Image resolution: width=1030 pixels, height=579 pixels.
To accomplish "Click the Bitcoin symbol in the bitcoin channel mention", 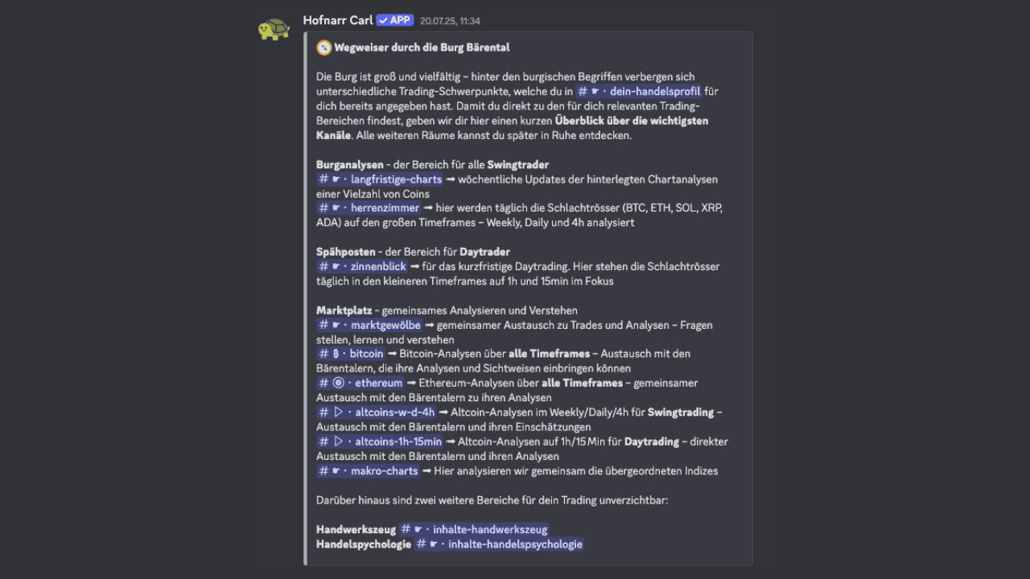I will 336,353.
